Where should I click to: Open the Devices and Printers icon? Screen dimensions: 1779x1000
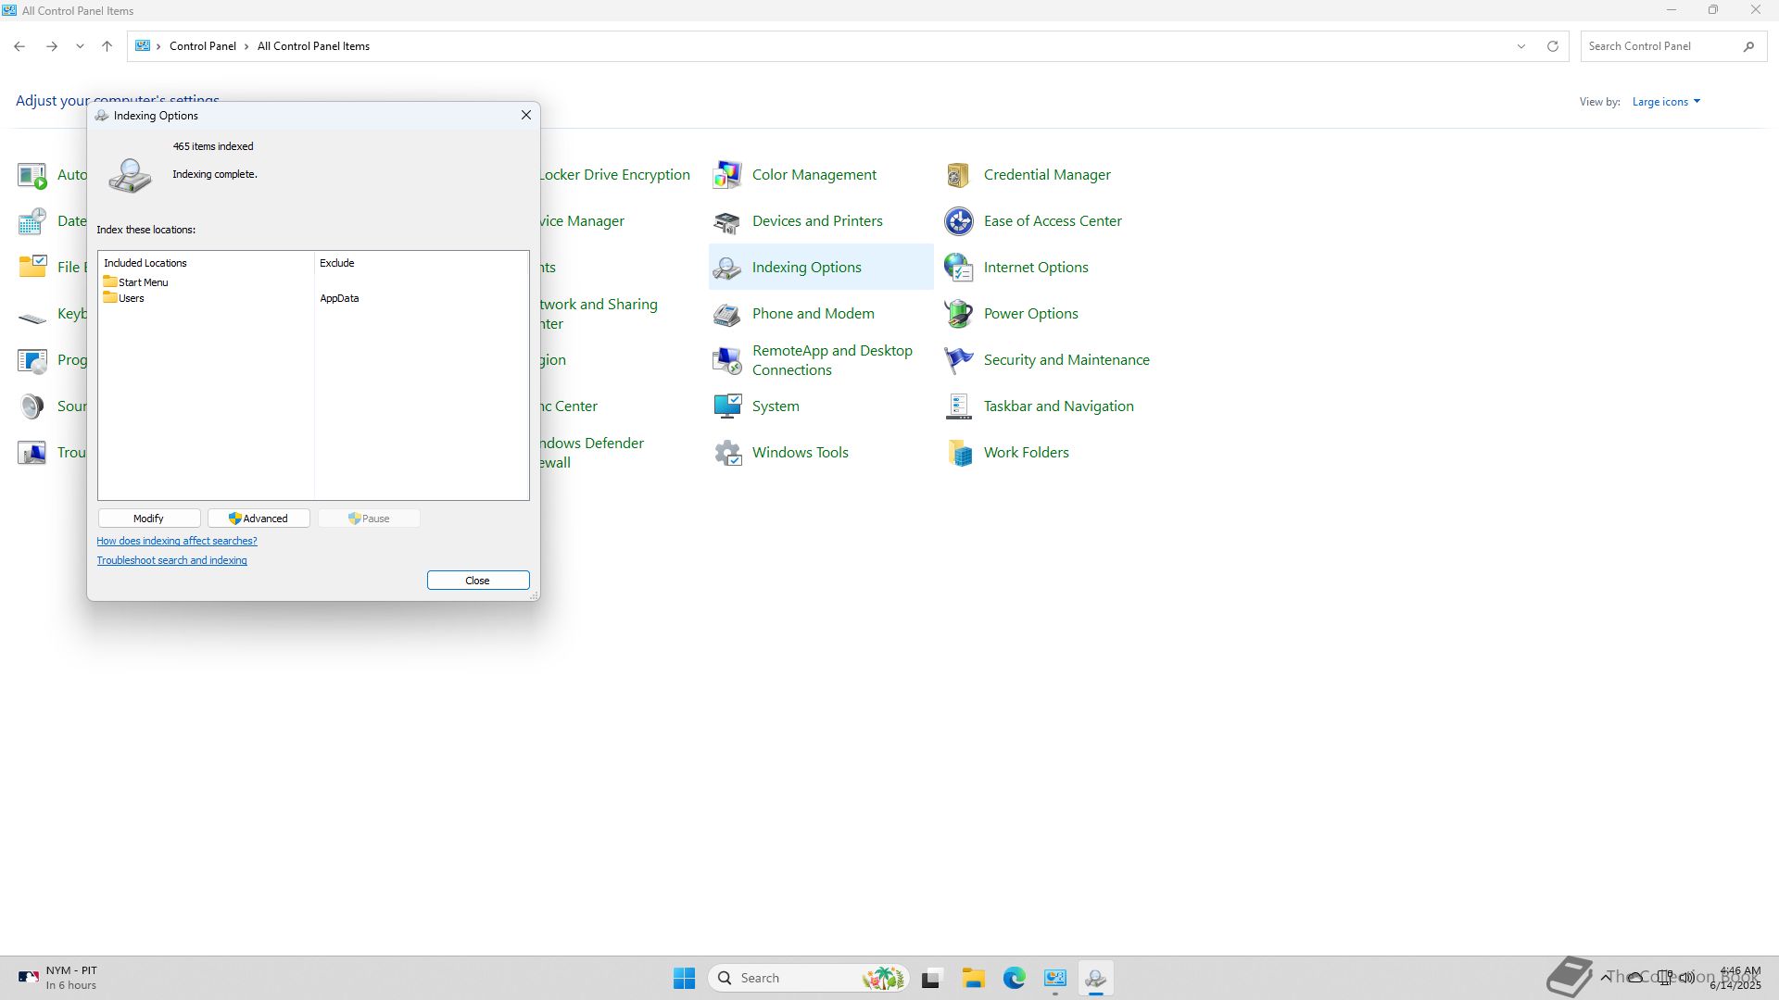point(727,221)
